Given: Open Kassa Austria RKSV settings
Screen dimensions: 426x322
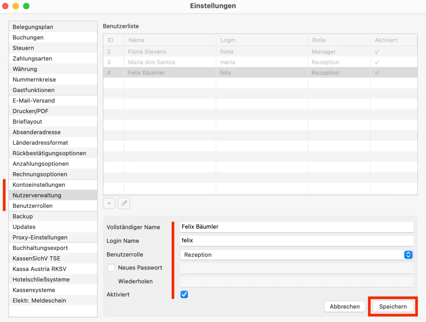Looking at the screenshot, I should click(x=53, y=268).
